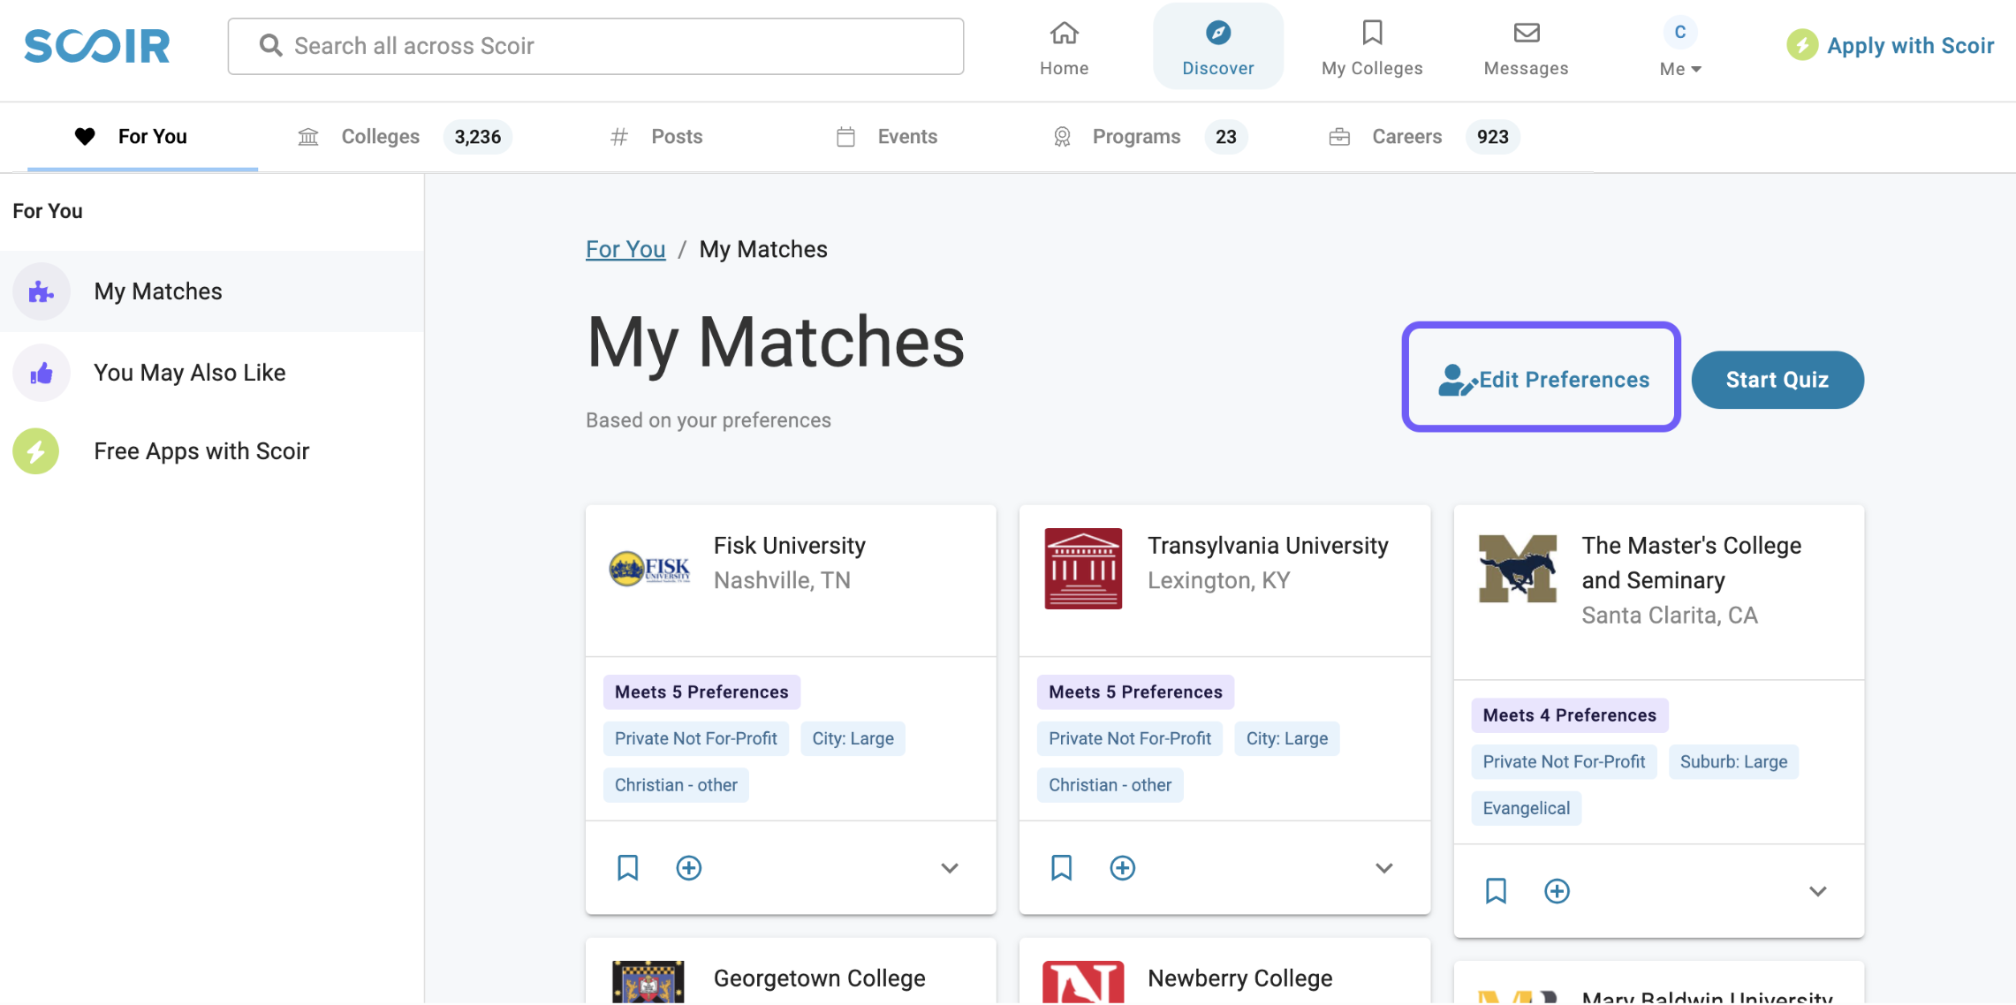This screenshot has height=1005, width=2016.
Task: Follow the For You breadcrumb link
Action: (x=625, y=249)
